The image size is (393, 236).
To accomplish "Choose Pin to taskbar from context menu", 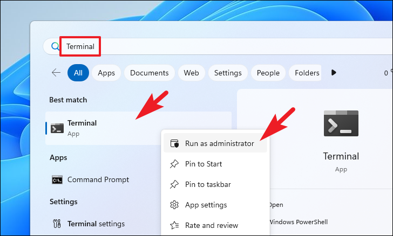I will click(215, 184).
